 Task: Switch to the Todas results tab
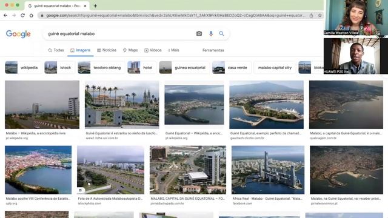[56, 50]
